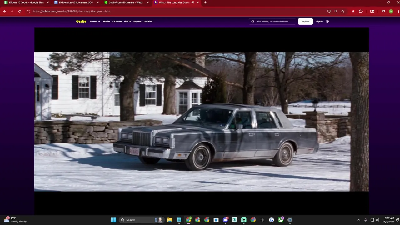Open the ChatGPT atom icon in taskbar
This screenshot has width=400, height=225.
262,220
